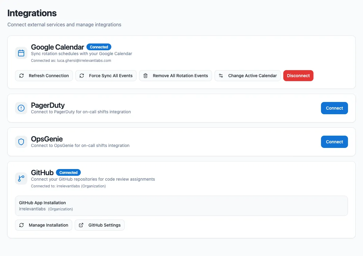Click the PagerDuty title

(48, 105)
